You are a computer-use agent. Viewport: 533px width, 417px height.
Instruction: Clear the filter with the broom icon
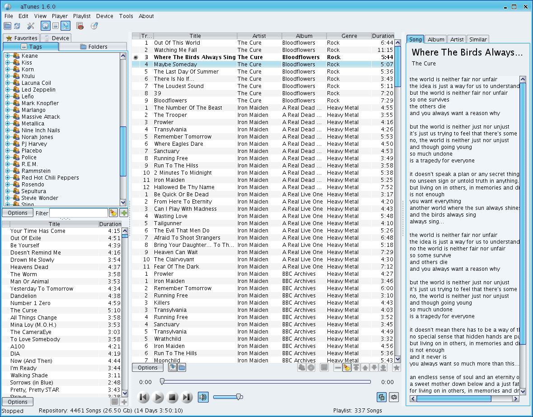113,213
